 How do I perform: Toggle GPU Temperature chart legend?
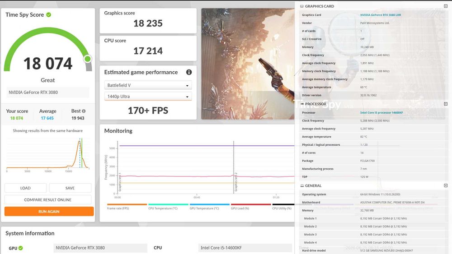(x=210, y=207)
